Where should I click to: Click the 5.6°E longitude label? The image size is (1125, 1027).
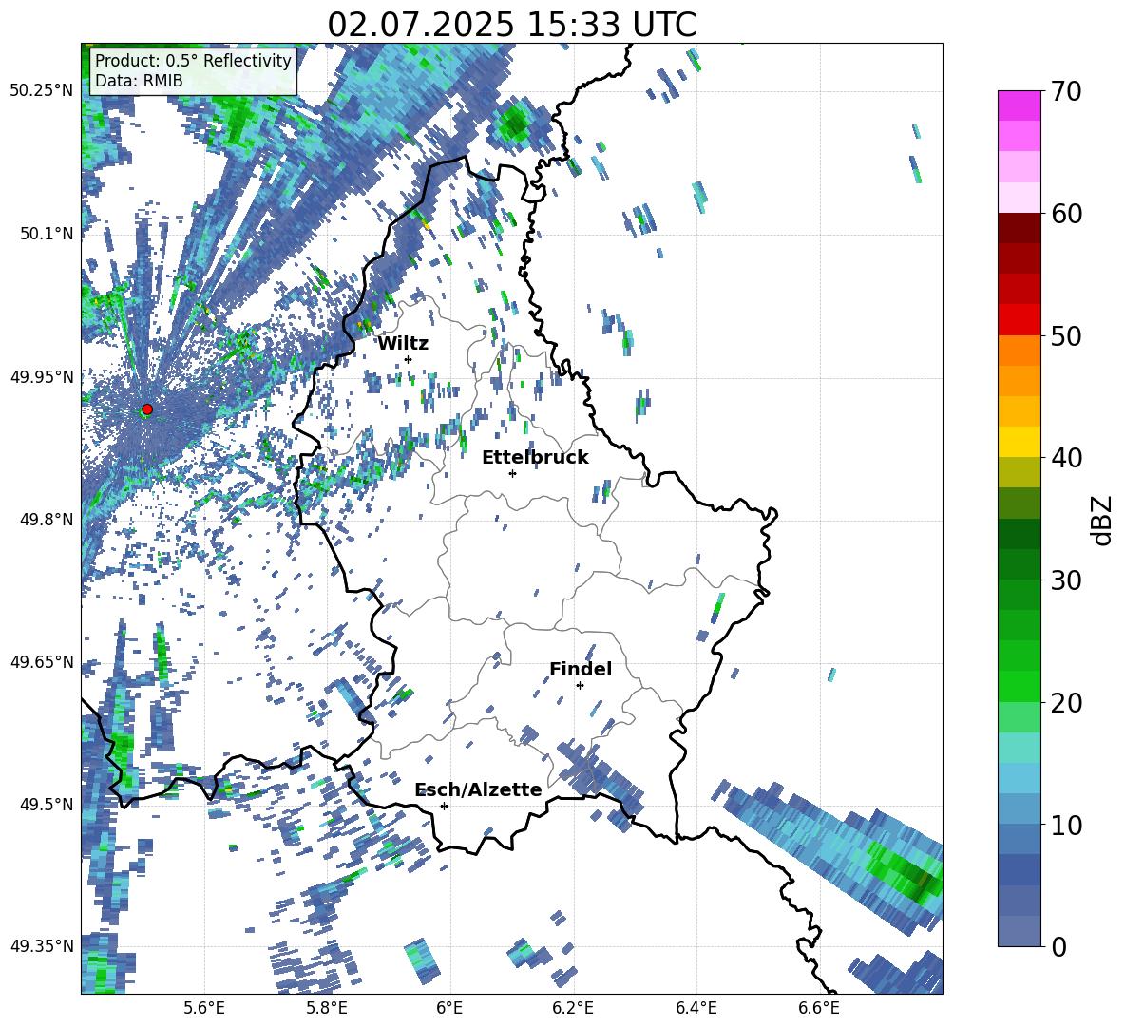tap(204, 1008)
